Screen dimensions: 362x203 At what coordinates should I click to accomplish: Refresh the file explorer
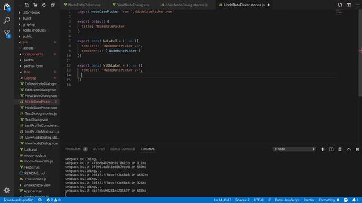point(44,5)
